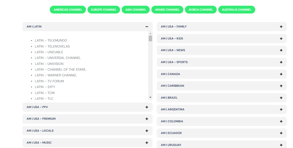Click plus icon on AM | CANADA
Viewport: 293px width, 148px height.
click(281, 74)
